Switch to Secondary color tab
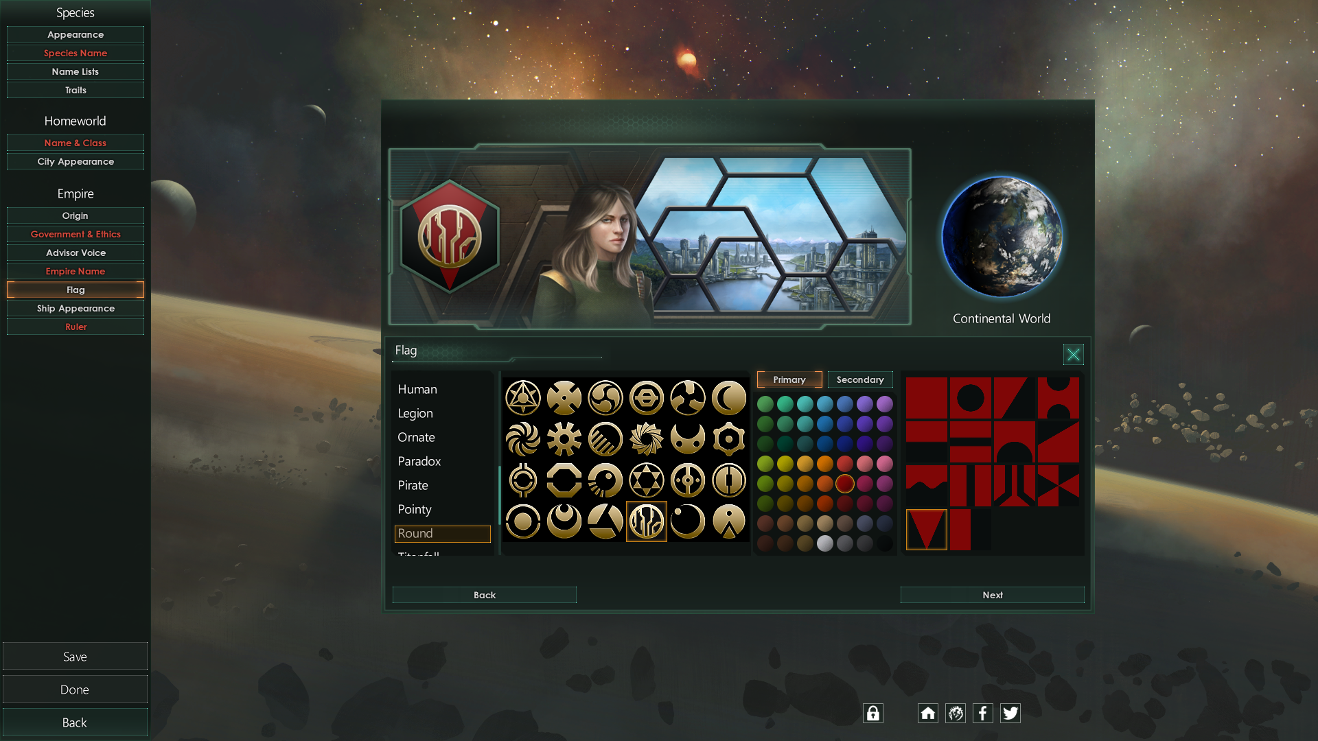The height and width of the screenshot is (741, 1318). 859,379
